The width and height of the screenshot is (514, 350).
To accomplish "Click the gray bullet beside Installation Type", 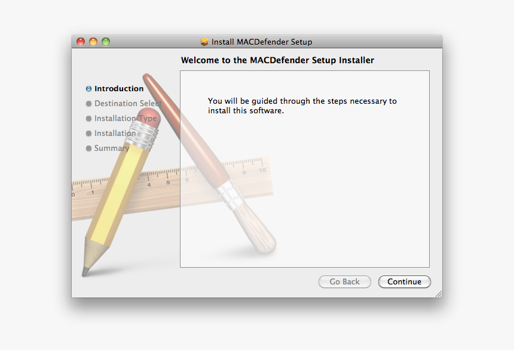I will [88, 119].
